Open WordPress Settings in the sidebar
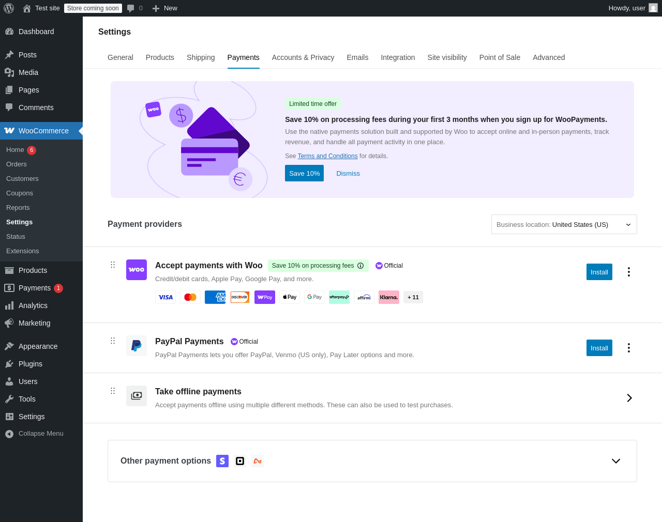The width and height of the screenshot is (662, 522). click(x=41, y=417)
